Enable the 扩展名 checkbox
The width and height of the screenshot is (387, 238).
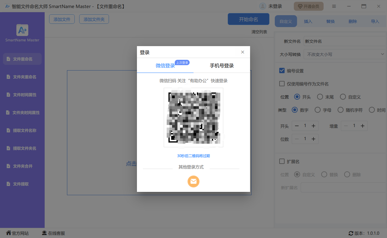click(x=282, y=162)
